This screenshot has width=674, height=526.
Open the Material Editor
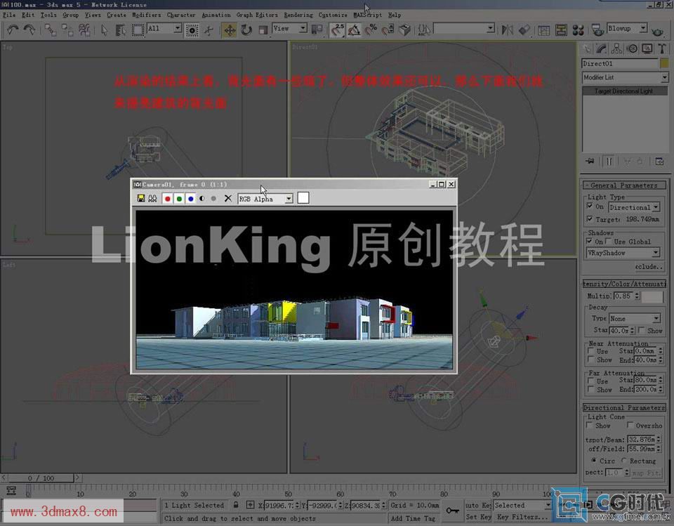pyautogui.click(x=578, y=29)
